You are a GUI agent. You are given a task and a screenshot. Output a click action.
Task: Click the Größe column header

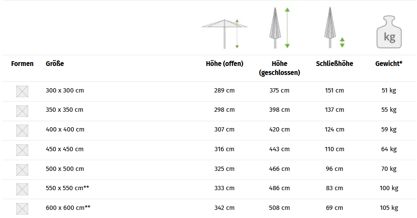coord(55,64)
